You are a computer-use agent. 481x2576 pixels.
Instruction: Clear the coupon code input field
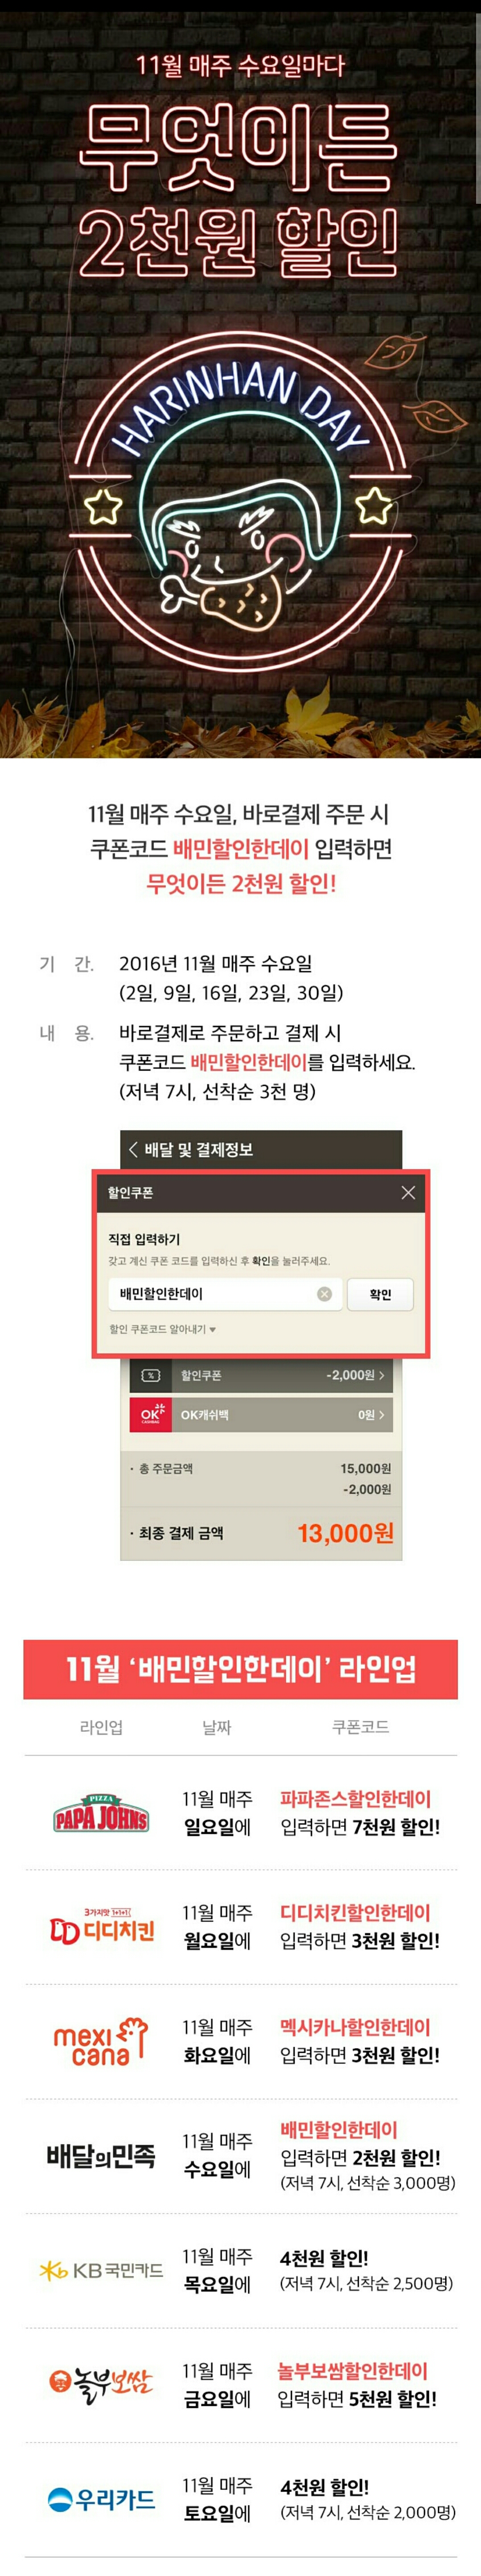(324, 1293)
